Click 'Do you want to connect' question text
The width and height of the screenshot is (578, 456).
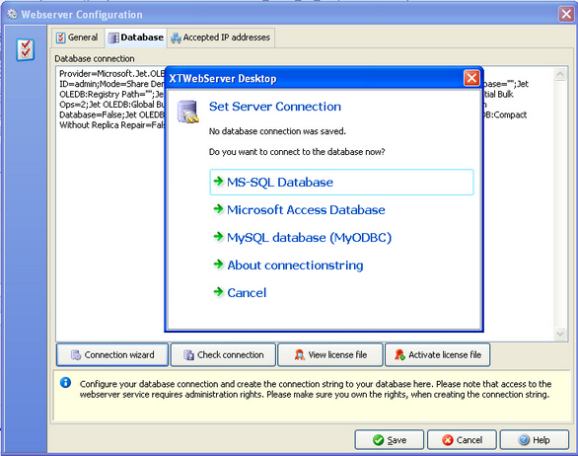(297, 152)
